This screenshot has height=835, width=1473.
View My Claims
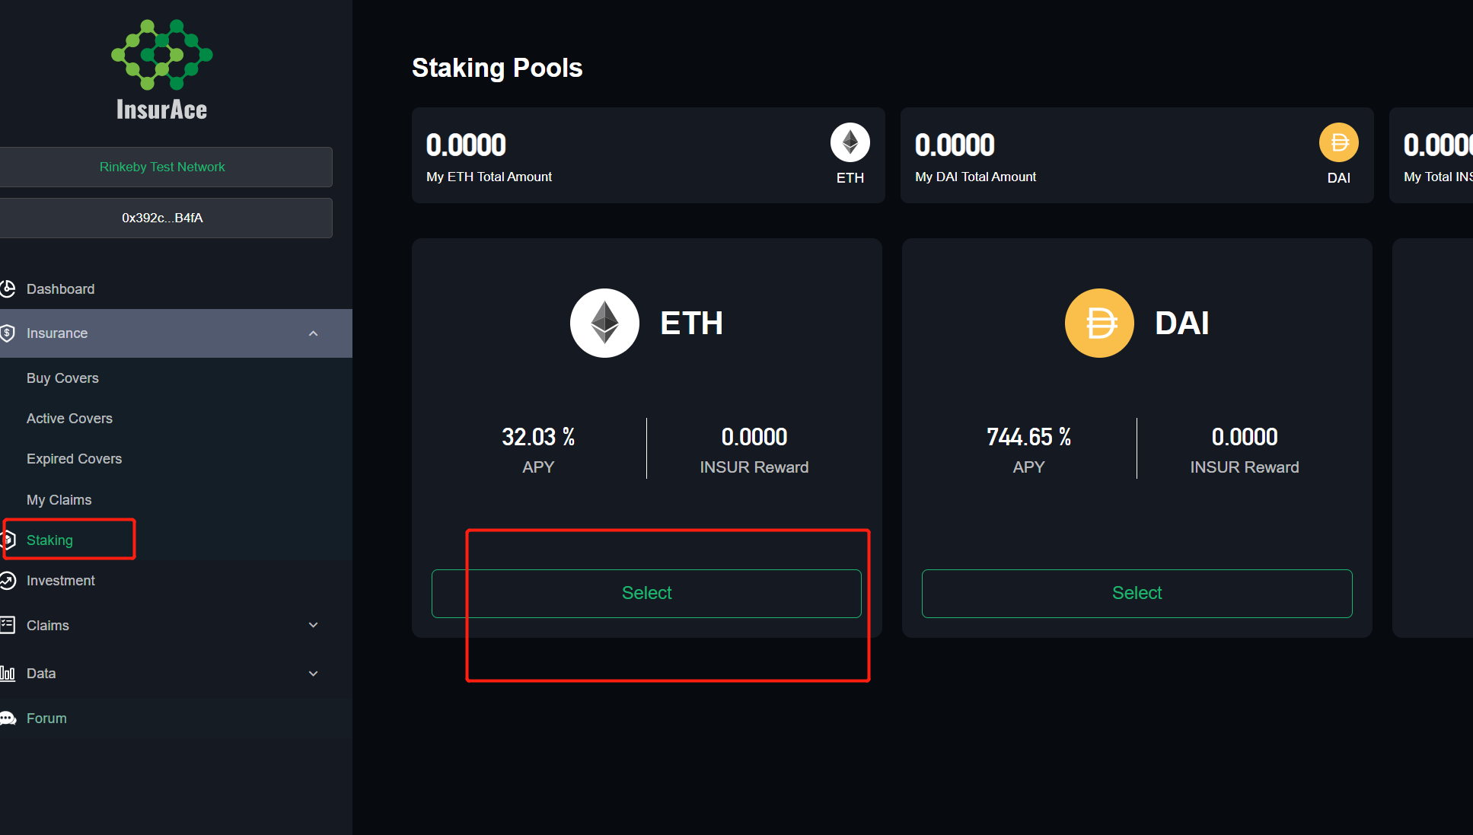(59, 500)
